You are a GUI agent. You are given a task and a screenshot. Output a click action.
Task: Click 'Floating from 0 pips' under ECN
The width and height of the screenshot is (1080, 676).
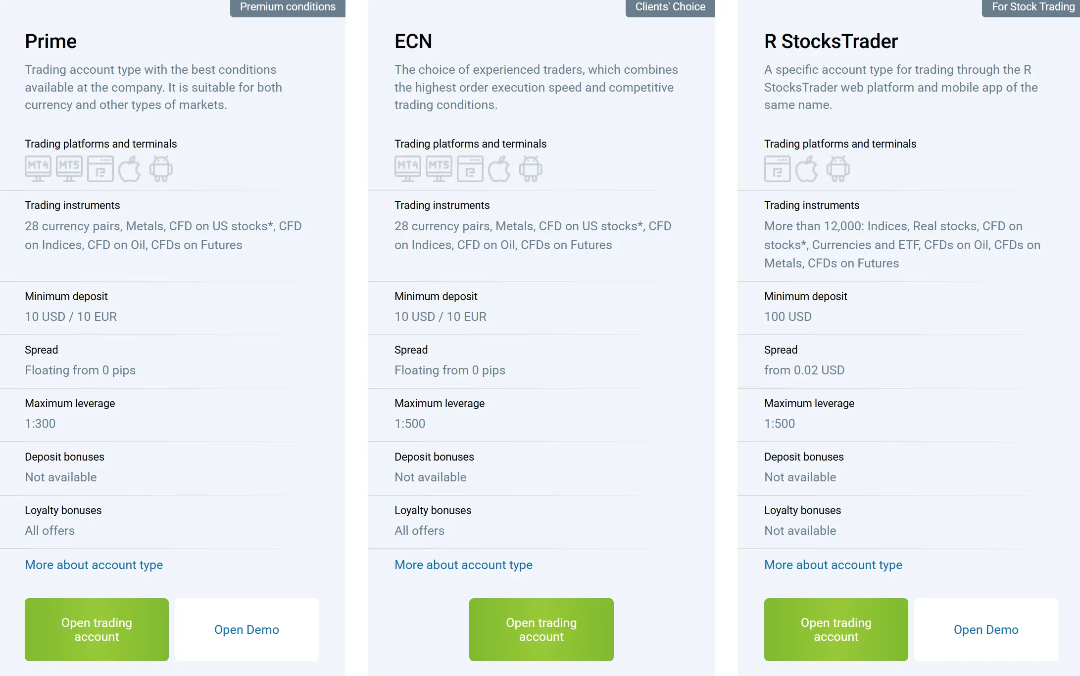(x=450, y=370)
